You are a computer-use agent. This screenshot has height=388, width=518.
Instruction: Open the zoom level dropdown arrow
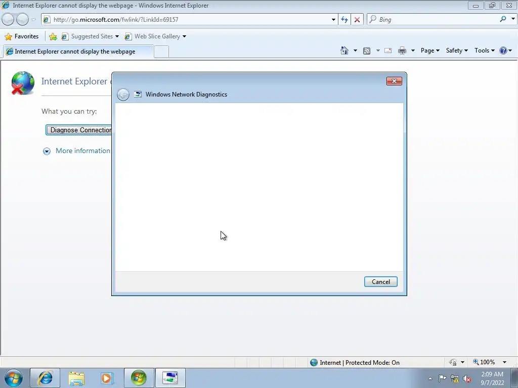504,362
